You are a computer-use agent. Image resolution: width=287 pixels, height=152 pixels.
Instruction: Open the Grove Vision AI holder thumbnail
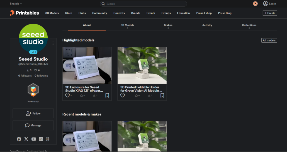142,65
